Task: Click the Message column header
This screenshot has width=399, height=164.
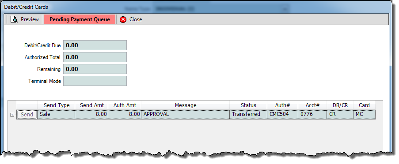Action: point(186,105)
